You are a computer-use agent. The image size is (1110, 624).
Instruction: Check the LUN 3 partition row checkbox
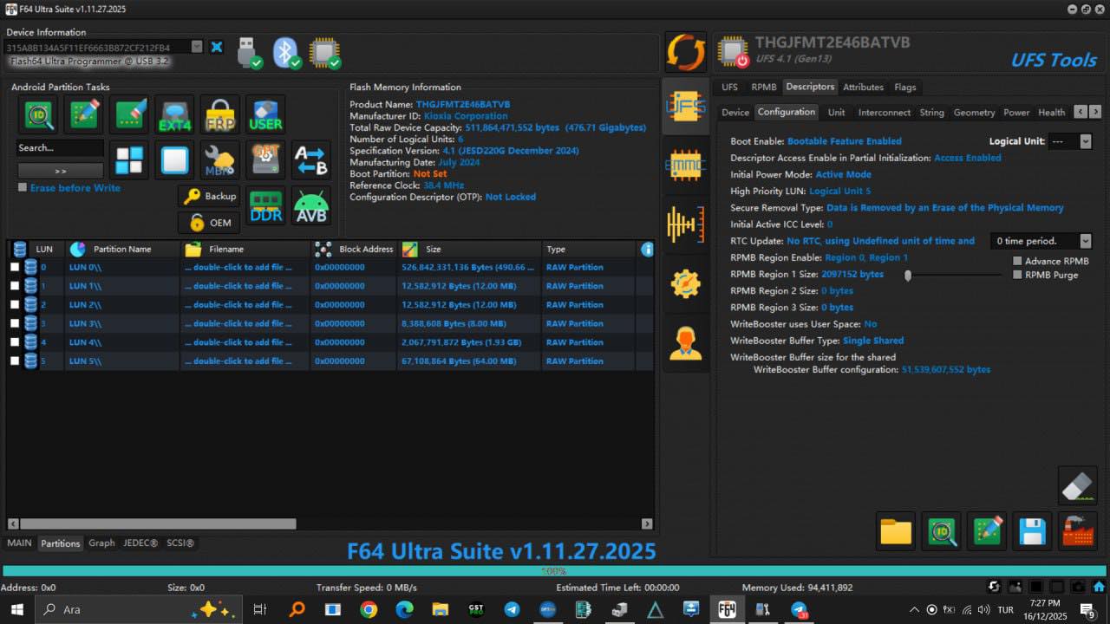(15, 323)
